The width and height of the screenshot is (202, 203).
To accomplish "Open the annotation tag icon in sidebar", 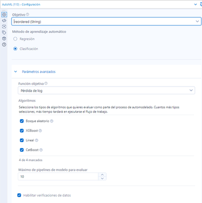I will [x=4, y=32].
